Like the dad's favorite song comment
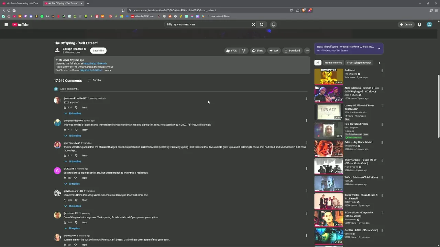 coord(65,130)
